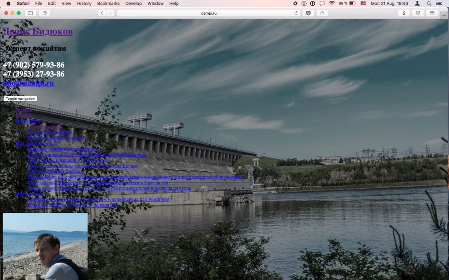
Task: Open Notification Center list icon
Action: [439, 4]
